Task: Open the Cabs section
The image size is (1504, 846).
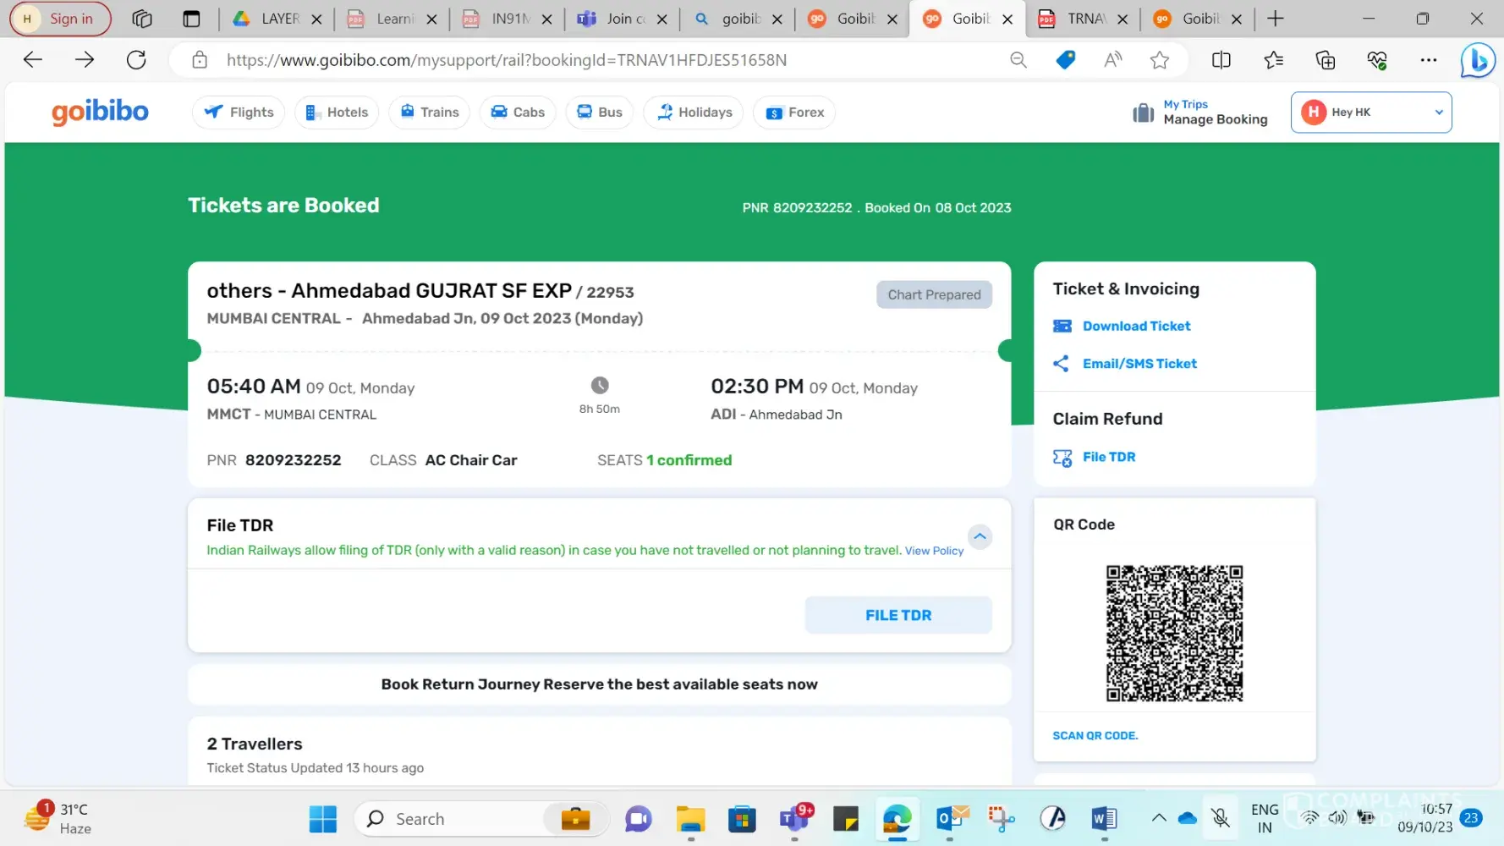Action: (x=518, y=113)
